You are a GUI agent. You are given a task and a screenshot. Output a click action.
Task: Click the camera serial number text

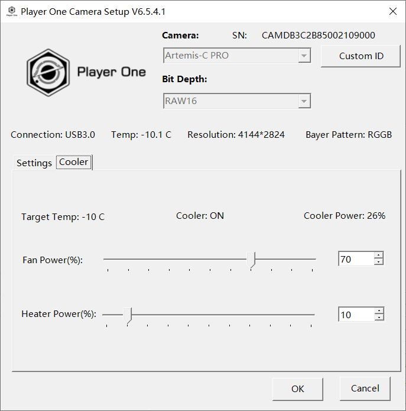[x=318, y=35]
